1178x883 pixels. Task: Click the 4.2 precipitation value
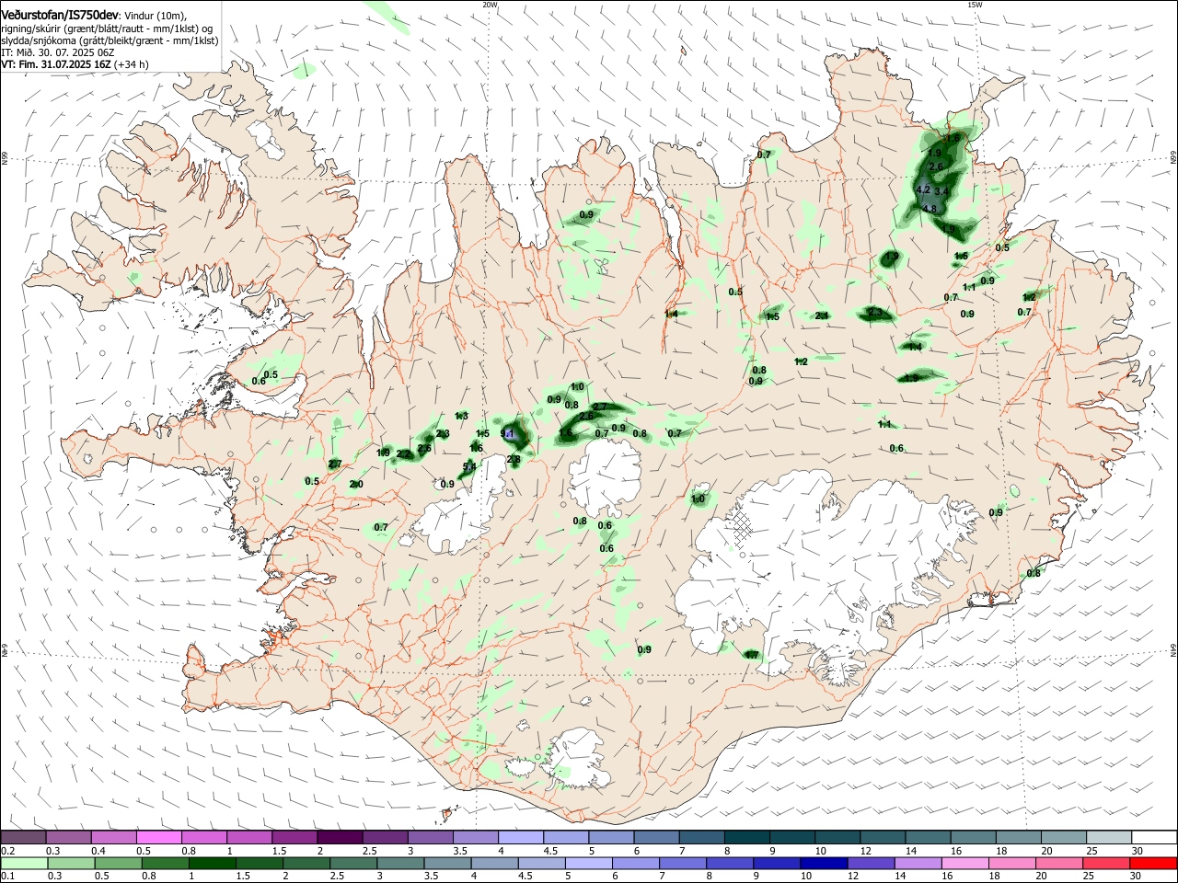pos(924,189)
